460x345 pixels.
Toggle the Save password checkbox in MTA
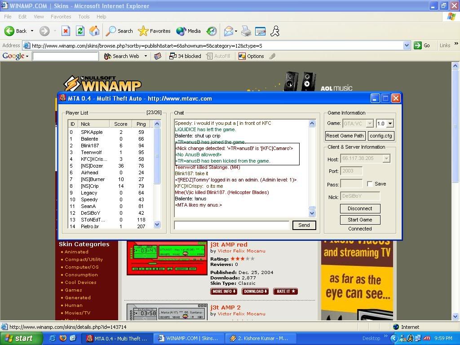tap(370, 184)
